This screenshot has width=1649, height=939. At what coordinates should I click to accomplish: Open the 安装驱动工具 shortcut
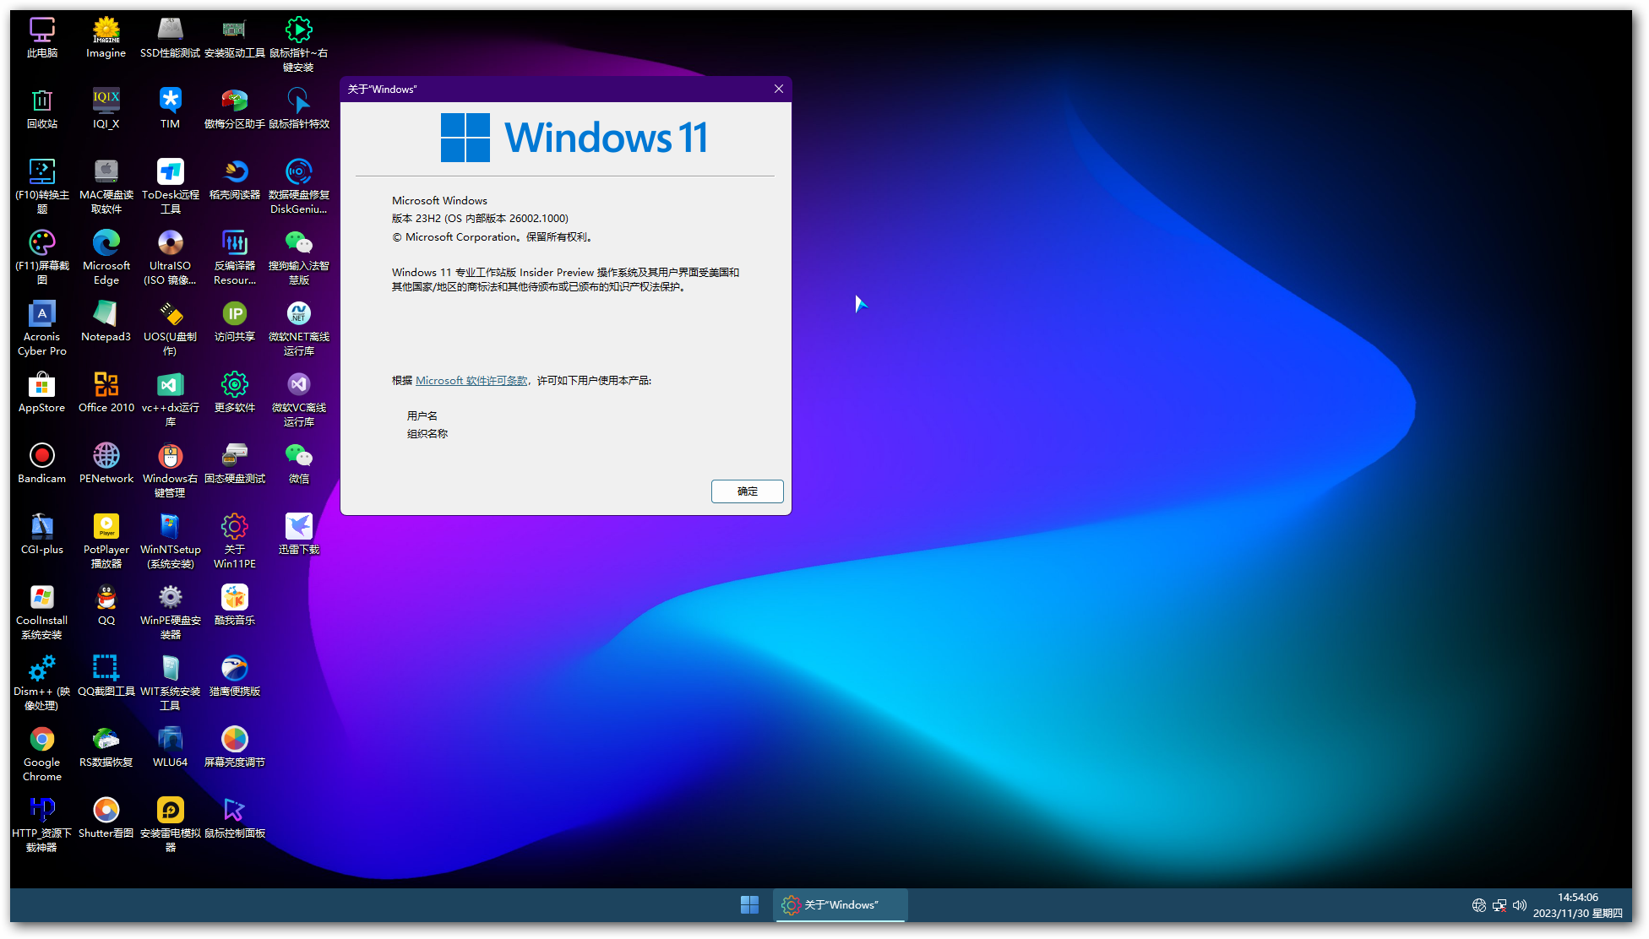pyautogui.click(x=235, y=37)
